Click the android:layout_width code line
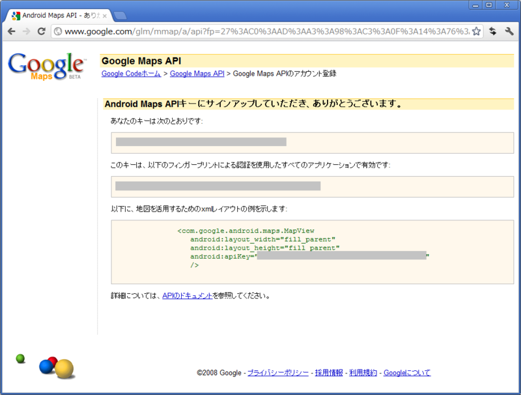The image size is (521, 395). (x=263, y=239)
